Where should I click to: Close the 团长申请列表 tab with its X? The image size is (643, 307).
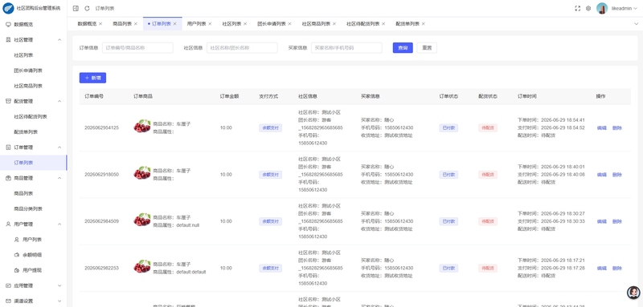click(x=289, y=24)
